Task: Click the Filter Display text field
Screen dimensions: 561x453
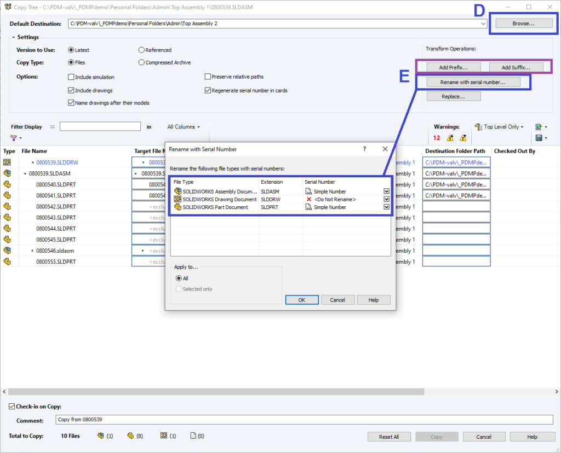Action: (x=100, y=126)
